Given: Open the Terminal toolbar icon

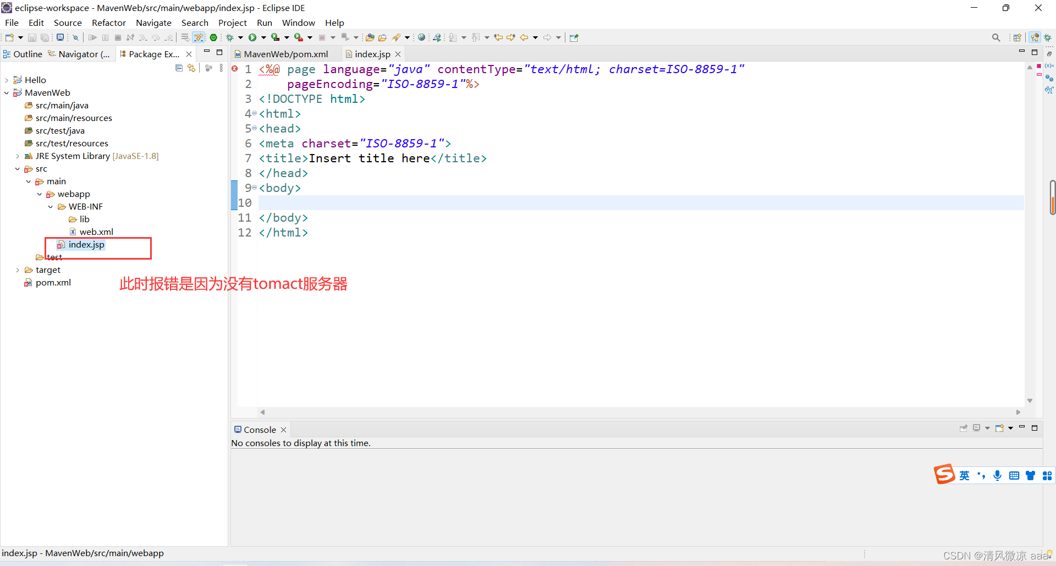Looking at the screenshot, I should 60,37.
